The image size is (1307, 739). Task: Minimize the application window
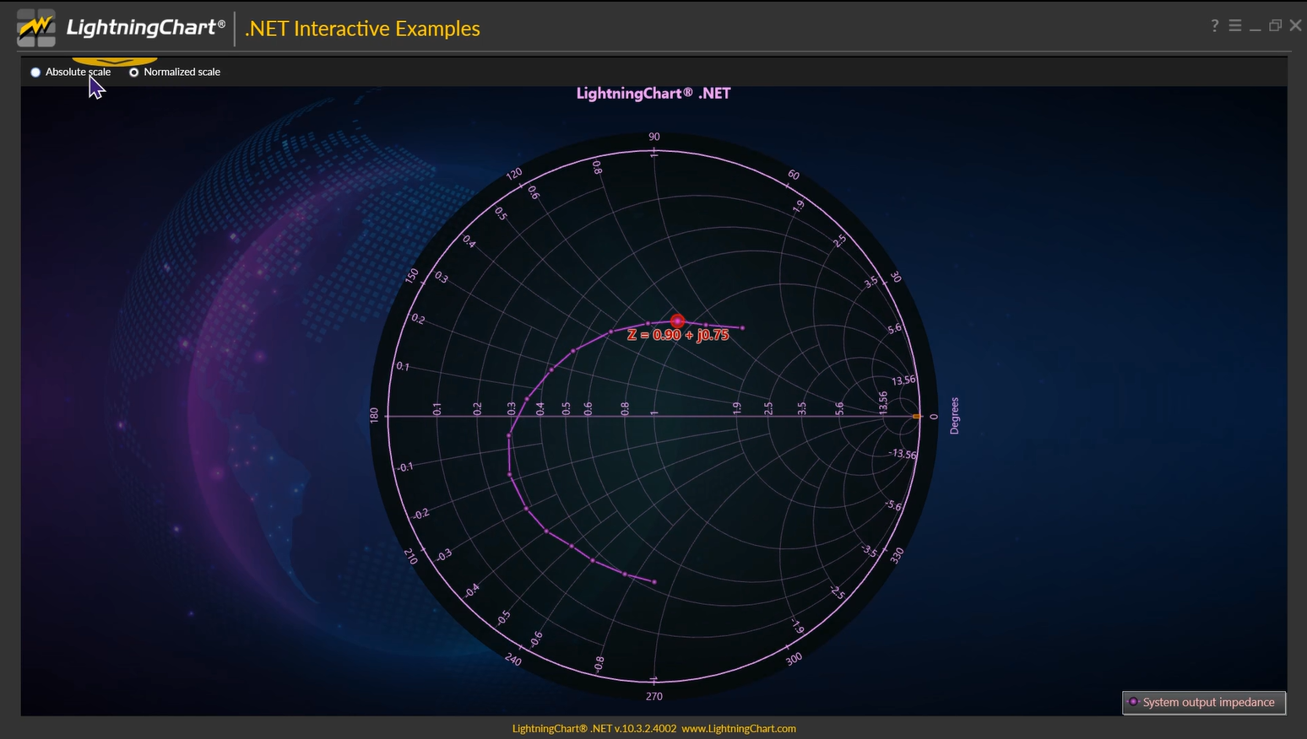(1255, 27)
